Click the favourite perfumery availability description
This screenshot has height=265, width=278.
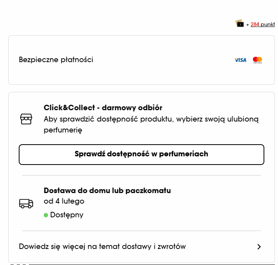pos(151,124)
